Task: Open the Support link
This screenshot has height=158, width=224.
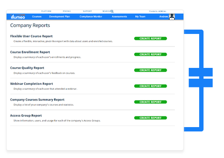Action: [87, 11]
